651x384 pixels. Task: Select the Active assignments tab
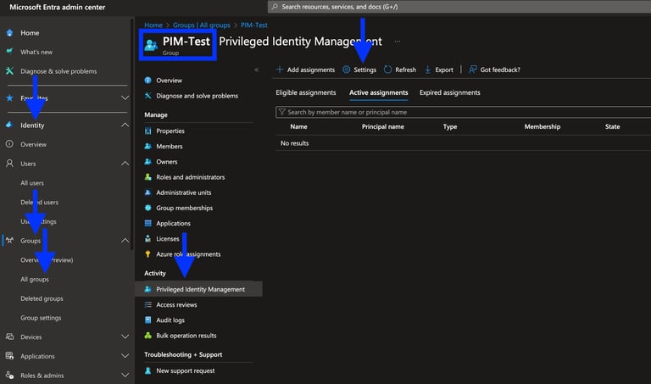coord(378,92)
